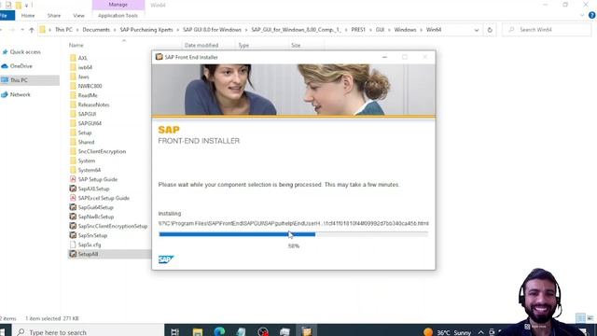The height and width of the screenshot is (336, 597).
Task: Navigate to Windows in breadcrumb
Action: [x=405, y=30]
